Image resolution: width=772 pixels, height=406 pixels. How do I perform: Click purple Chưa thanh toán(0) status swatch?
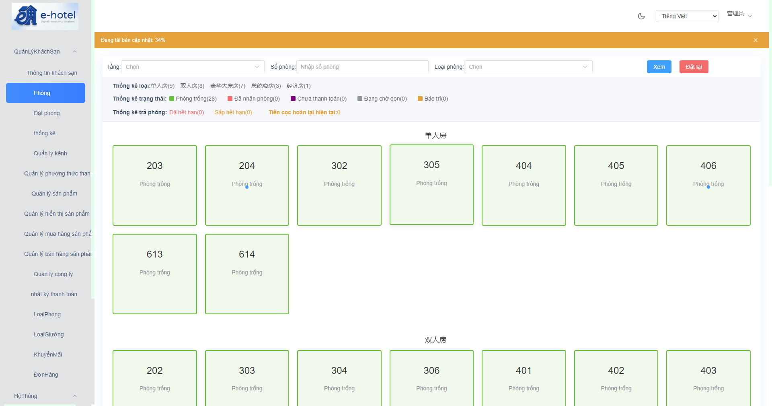click(293, 99)
